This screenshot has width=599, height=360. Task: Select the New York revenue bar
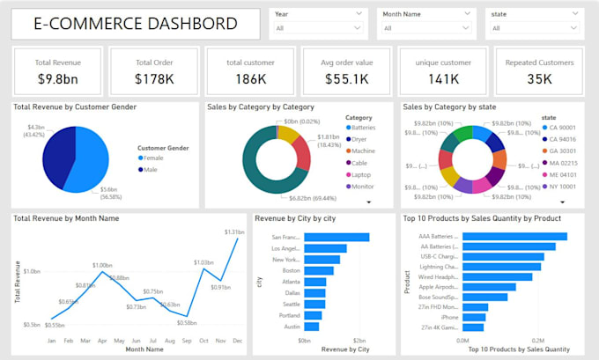(322, 260)
